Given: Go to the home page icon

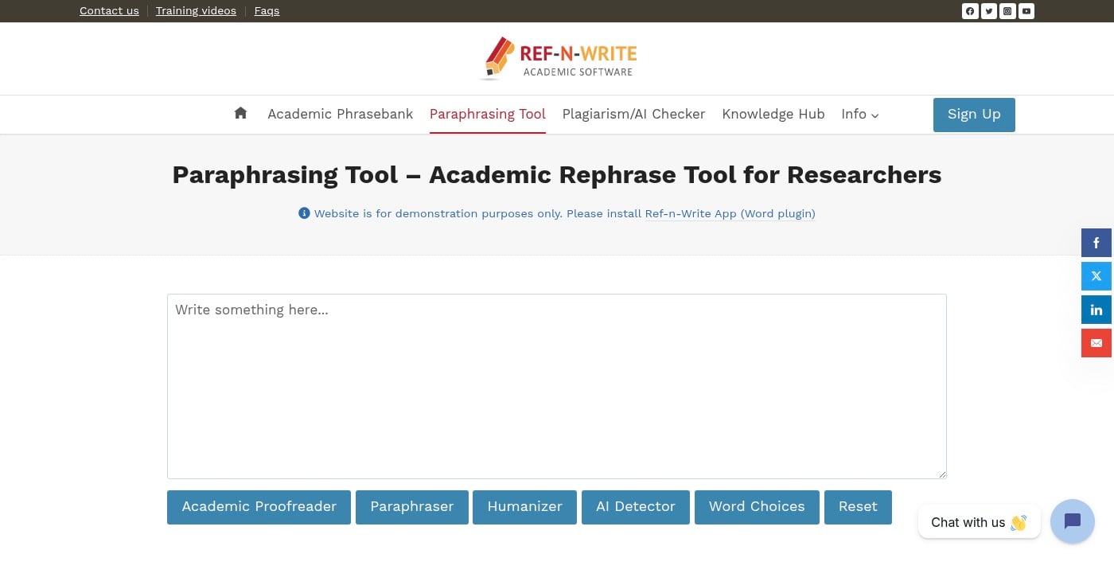Looking at the screenshot, I should (240, 113).
